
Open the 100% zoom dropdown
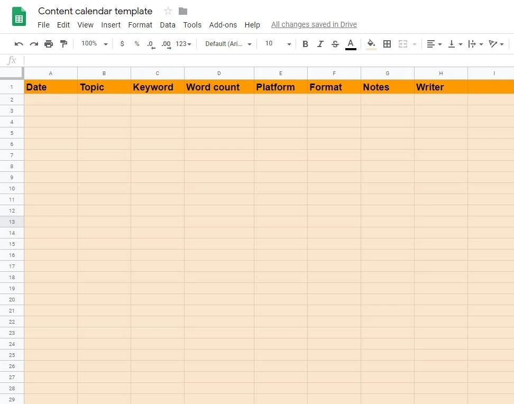pos(94,44)
